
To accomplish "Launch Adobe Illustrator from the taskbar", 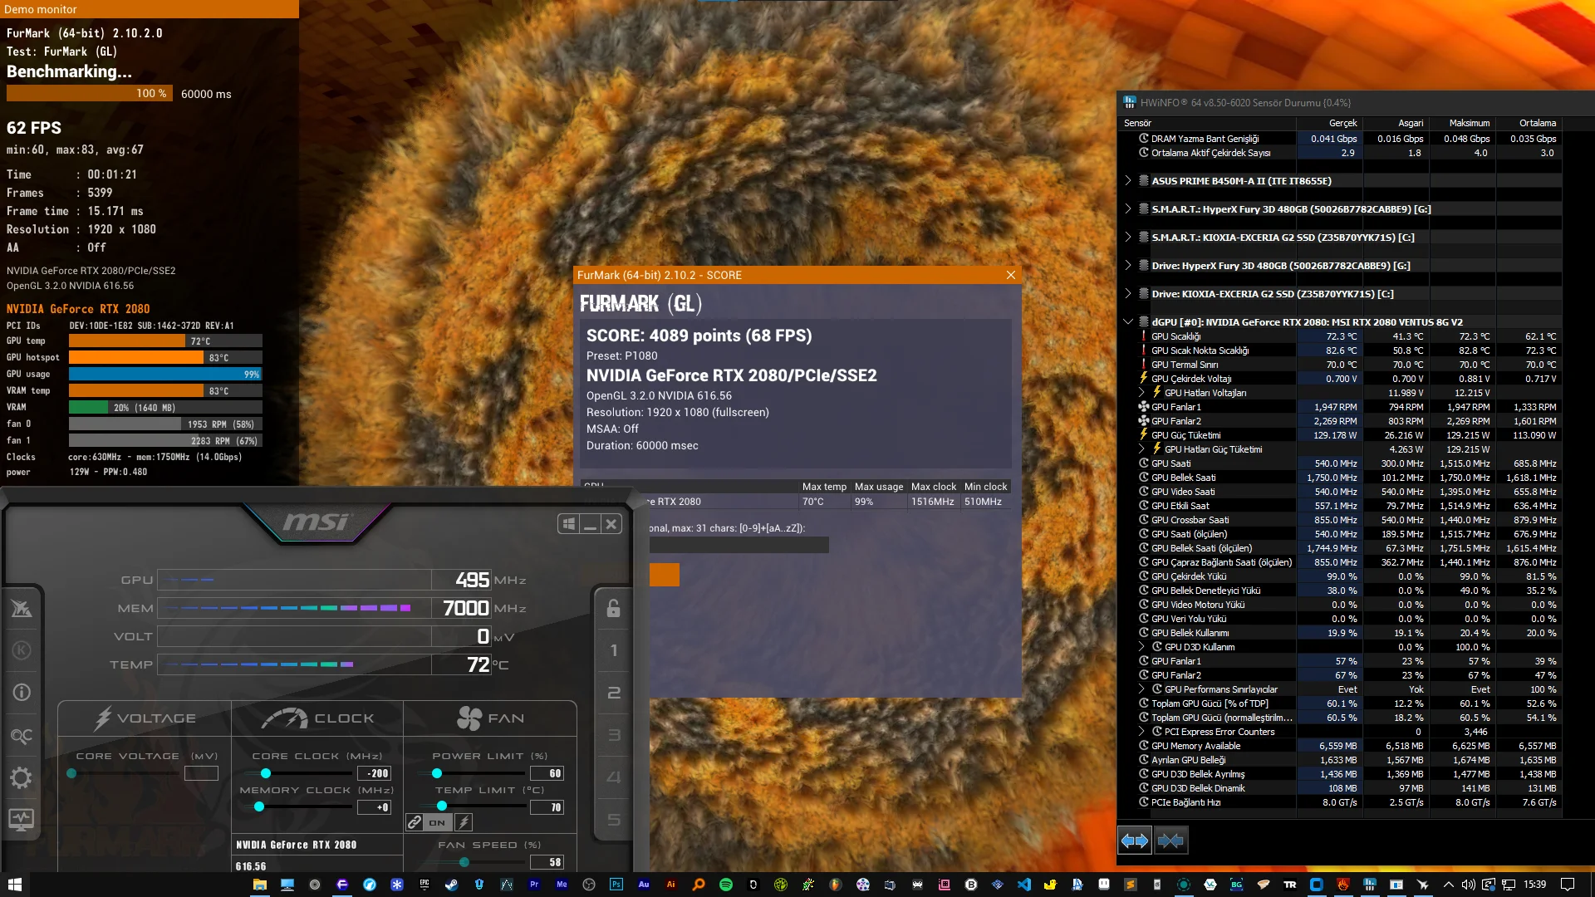I will pos(671,885).
